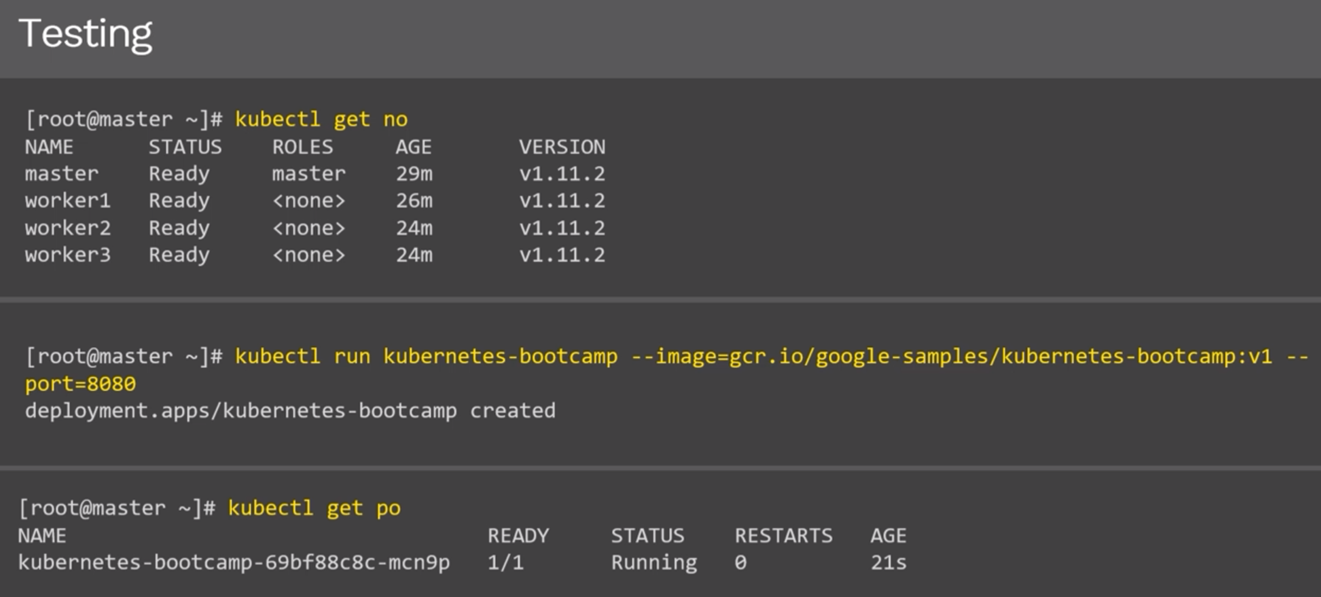Screen dimensions: 1321x597
Task: Click the AGE header in pods table
Action: (888, 536)
